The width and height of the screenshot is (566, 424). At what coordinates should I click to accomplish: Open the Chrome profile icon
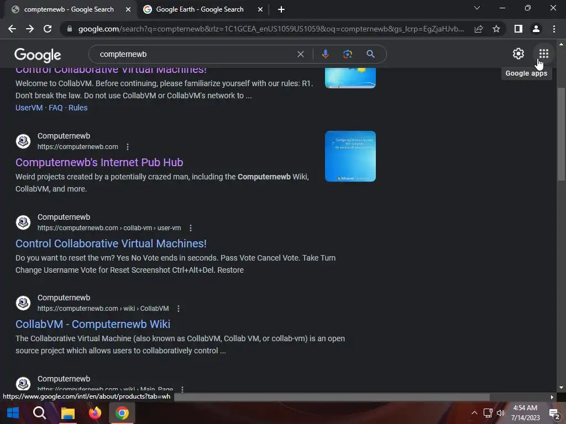[536, 29]
